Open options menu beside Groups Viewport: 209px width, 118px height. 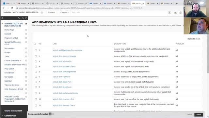[x=26, y=52]
